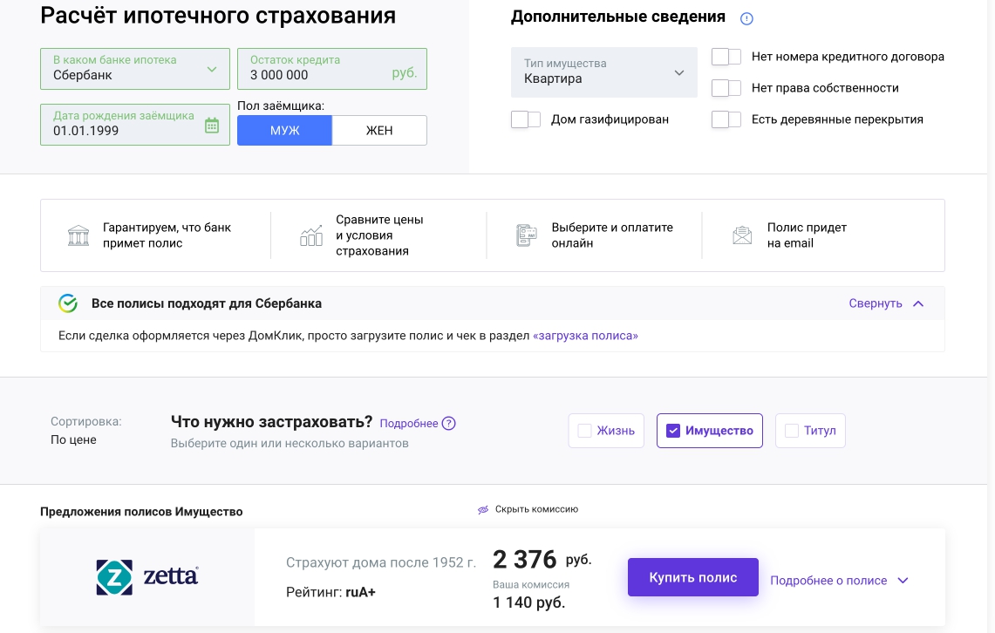
Task: Open the sorting selector По цене
Action: click(73, 439)
